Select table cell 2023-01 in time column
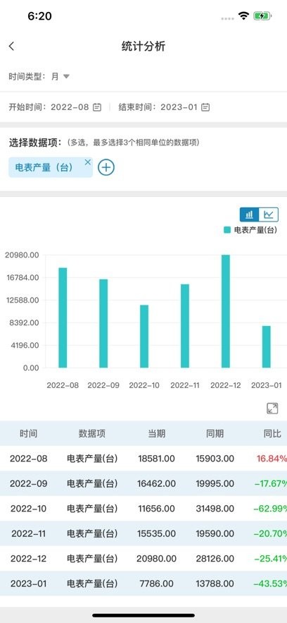Screen dimensions: 287x623 [x=29, y=583]
